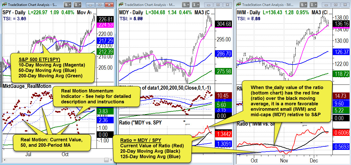Click TradeStation icon in MDY window title bar
351x165 pixels.
tap(121, 5)
